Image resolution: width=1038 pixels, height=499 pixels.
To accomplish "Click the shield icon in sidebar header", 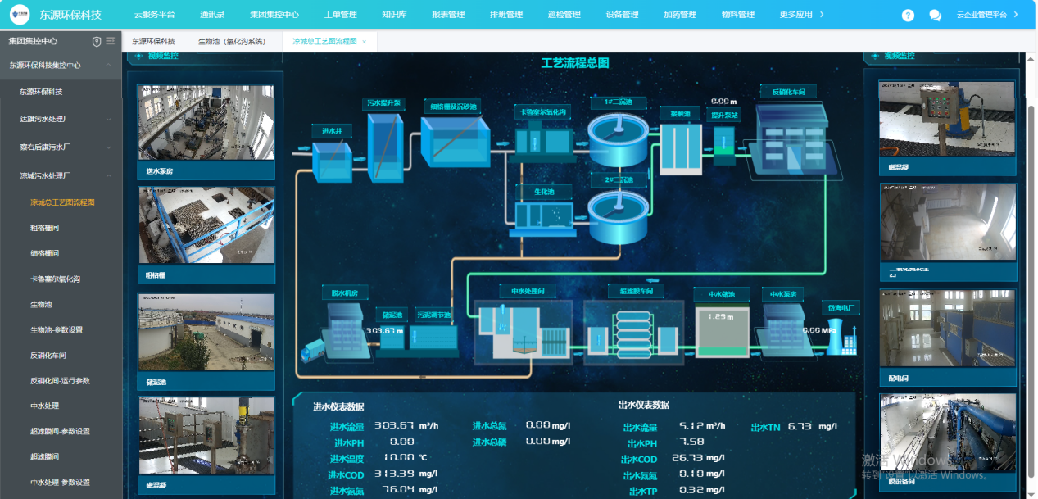I will click(x=97, y=41).
